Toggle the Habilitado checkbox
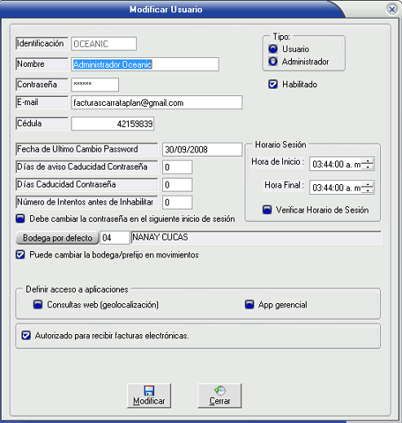The width and height of the screenshot is (402, 423). (x=273, y=84)
